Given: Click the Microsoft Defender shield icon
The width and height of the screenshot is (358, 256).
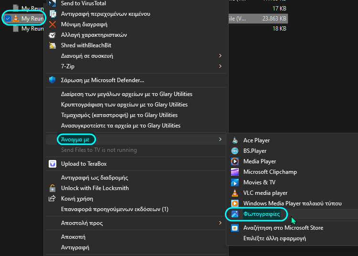Looking at the screenshot, I should [x=53, y=80].
